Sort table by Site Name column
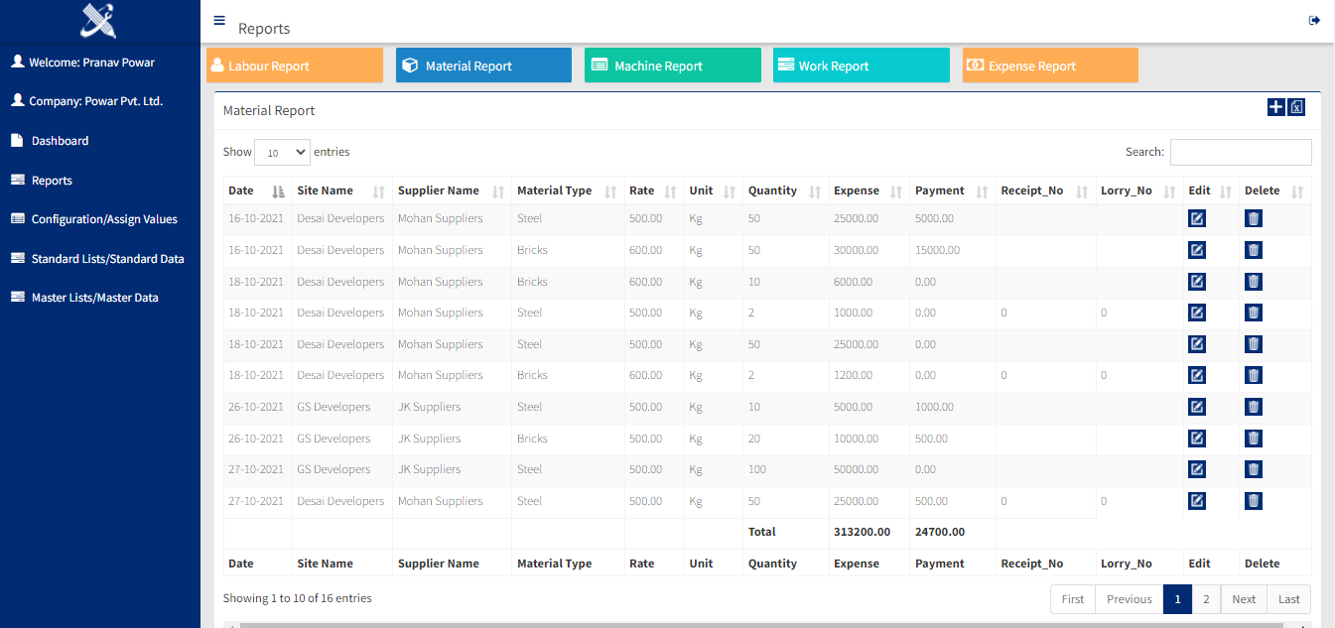 point(341,190)
